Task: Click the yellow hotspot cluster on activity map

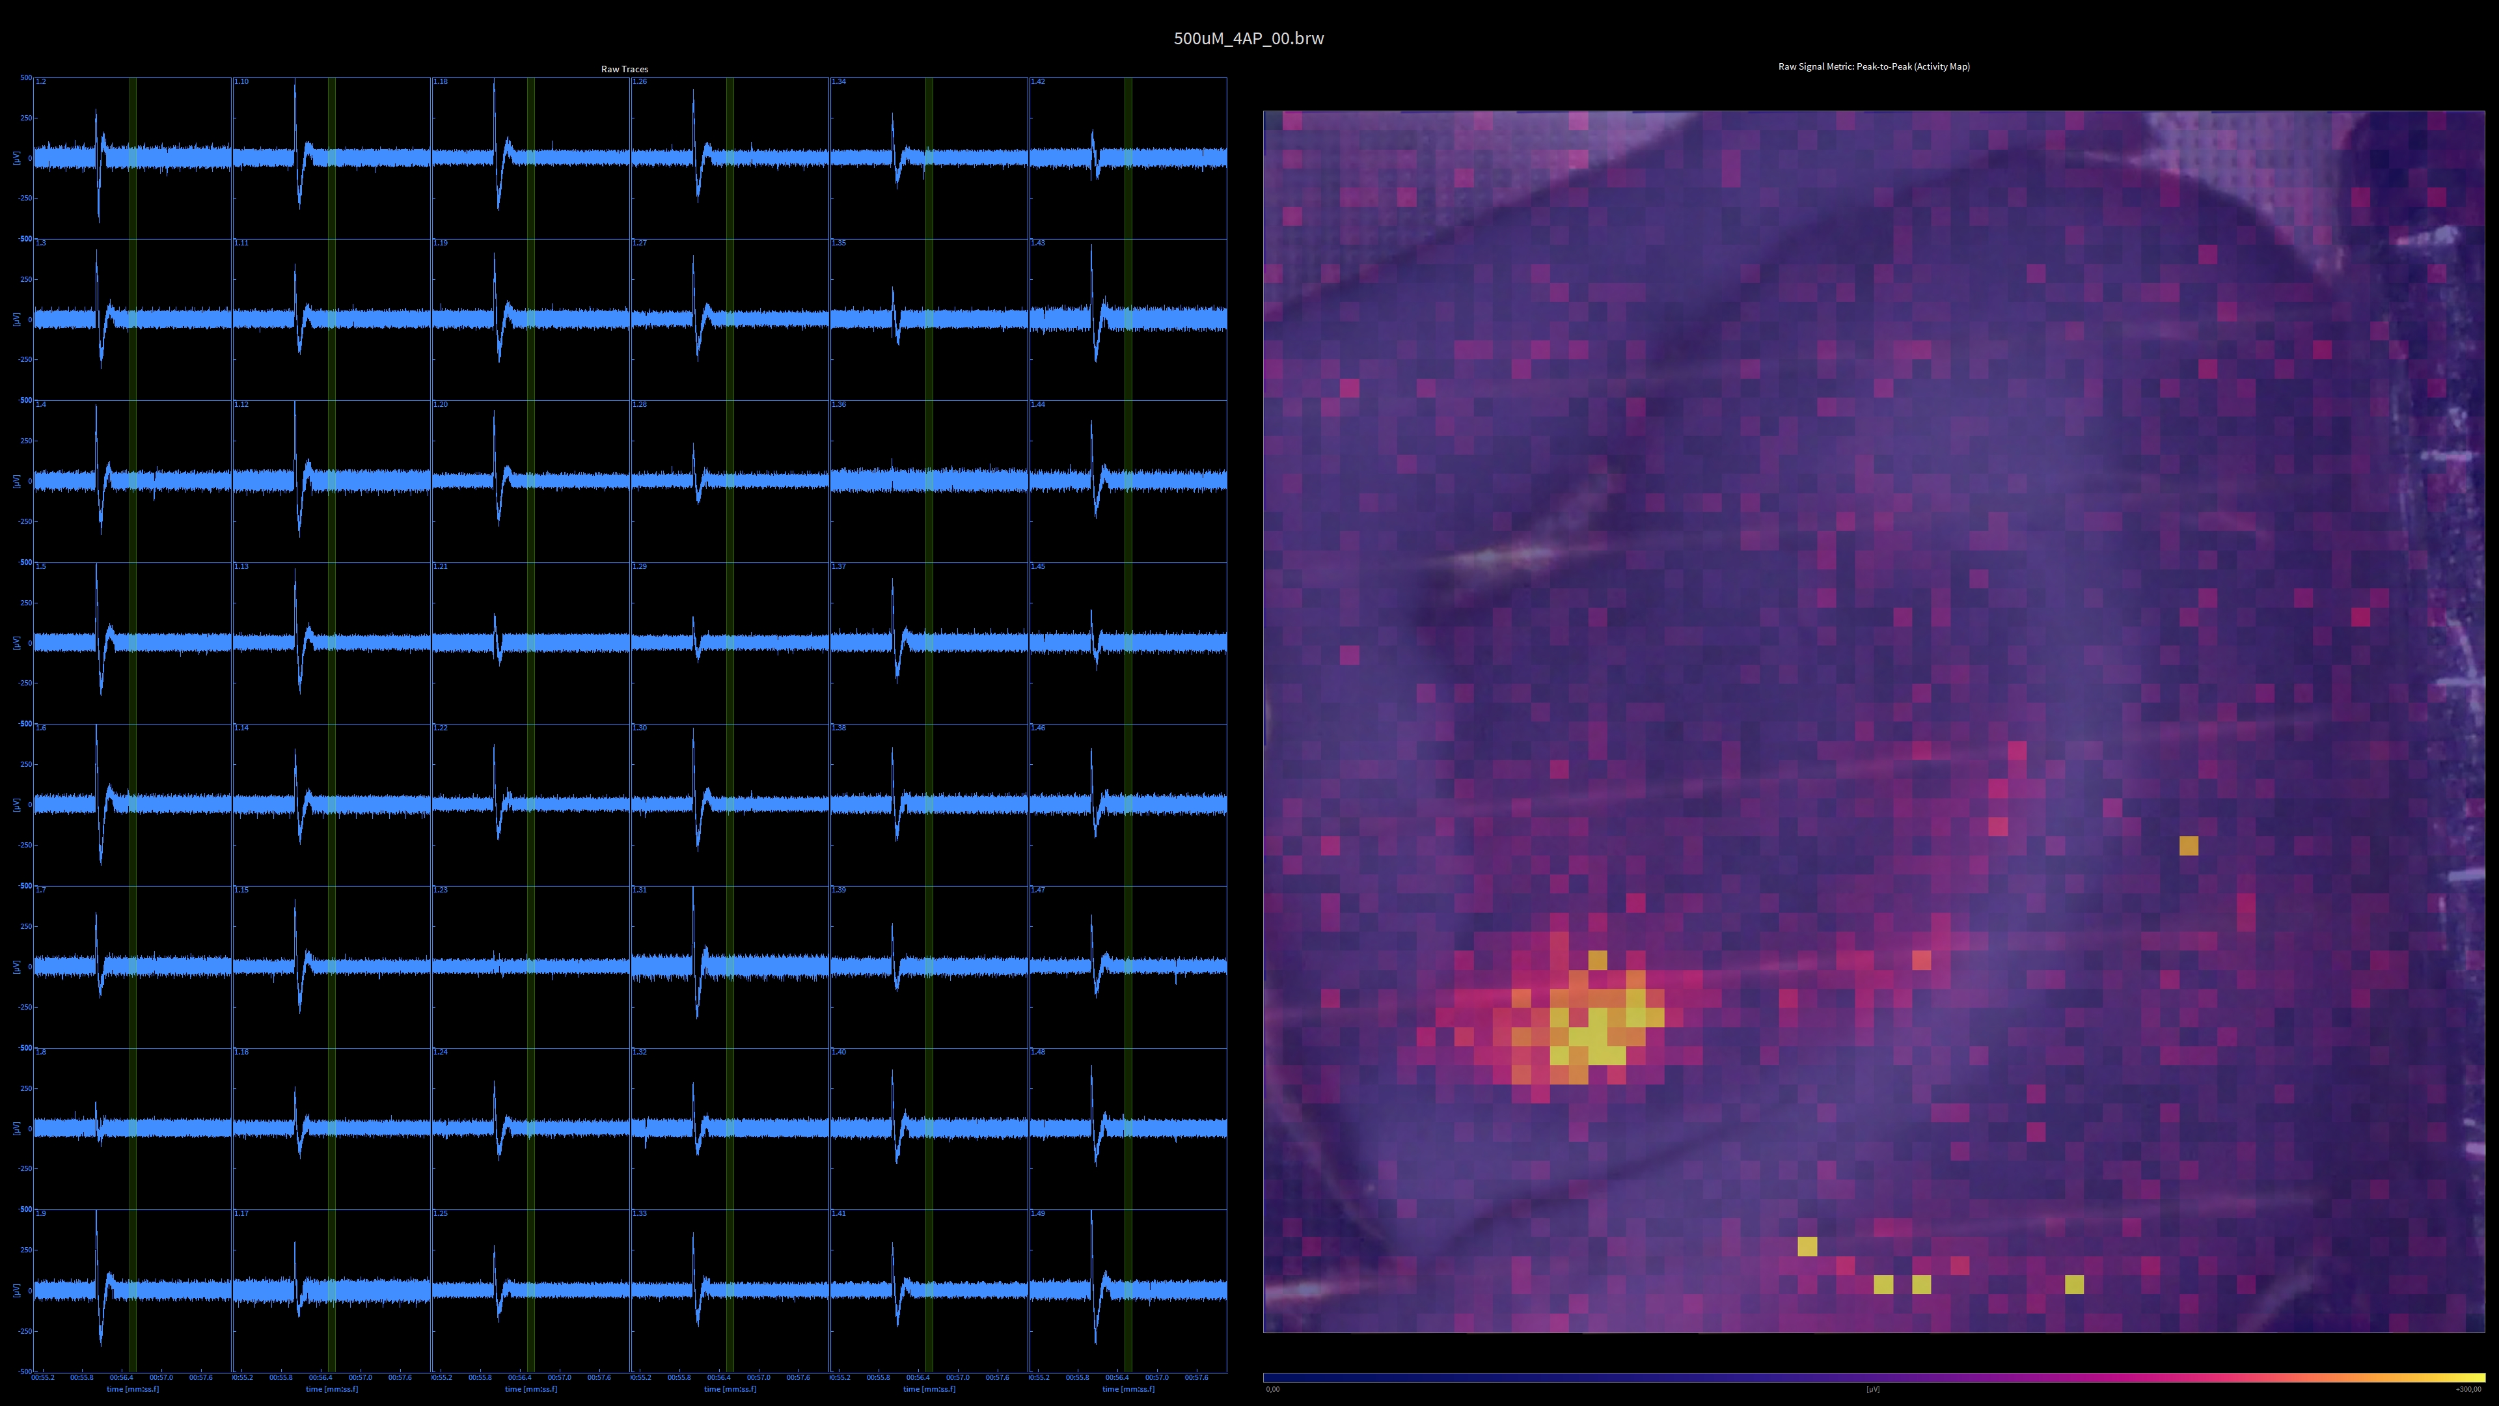Action: (1597, 1036)
